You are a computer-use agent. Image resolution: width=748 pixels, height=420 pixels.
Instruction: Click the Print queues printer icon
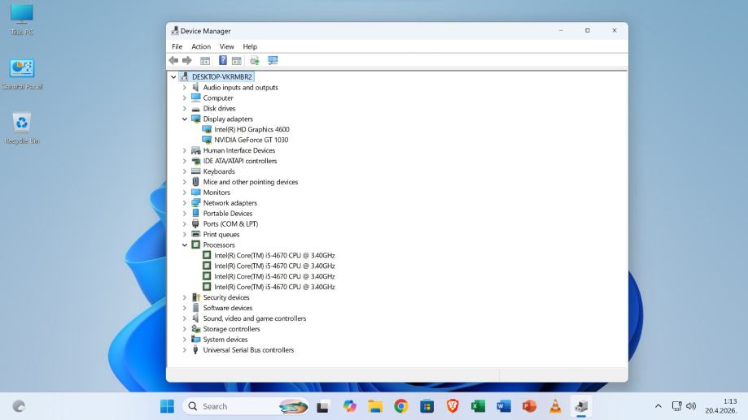(x=195, y=234)
